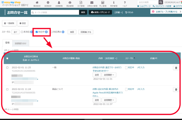
Task: Open 会員管理 person icon menu
Action: pyautogui.click(x=59, y=4)
